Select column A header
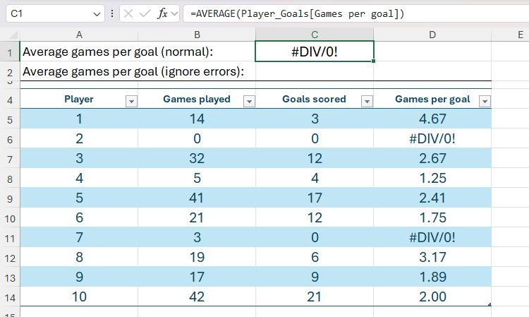Screen dimensions: 529x317 (x=79, y=34)
